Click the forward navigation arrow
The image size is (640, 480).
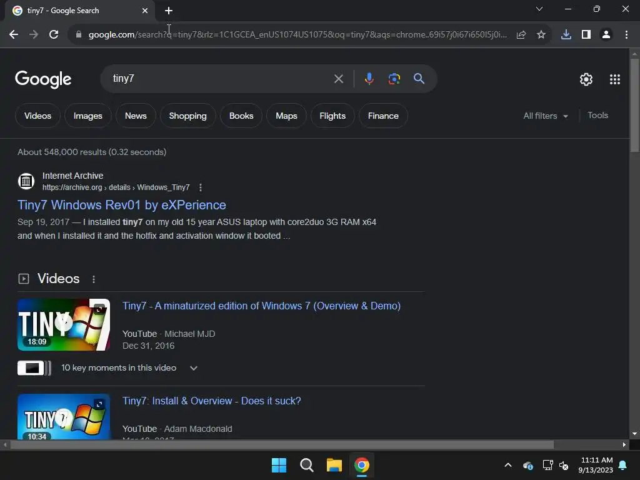(34, 35)
